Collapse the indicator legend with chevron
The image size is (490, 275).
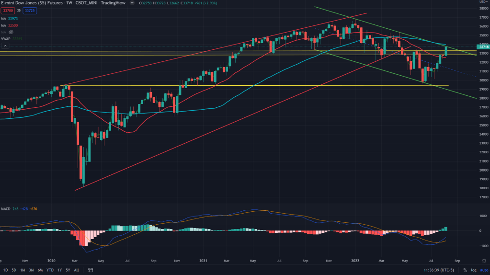[5, 46]
